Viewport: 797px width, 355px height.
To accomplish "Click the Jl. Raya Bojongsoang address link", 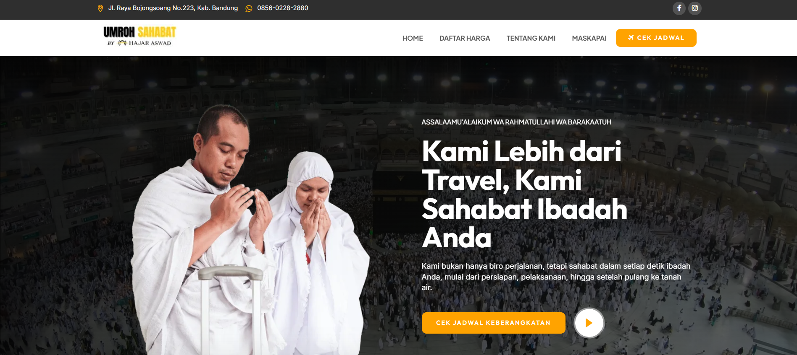I will (x=173, y=8).
